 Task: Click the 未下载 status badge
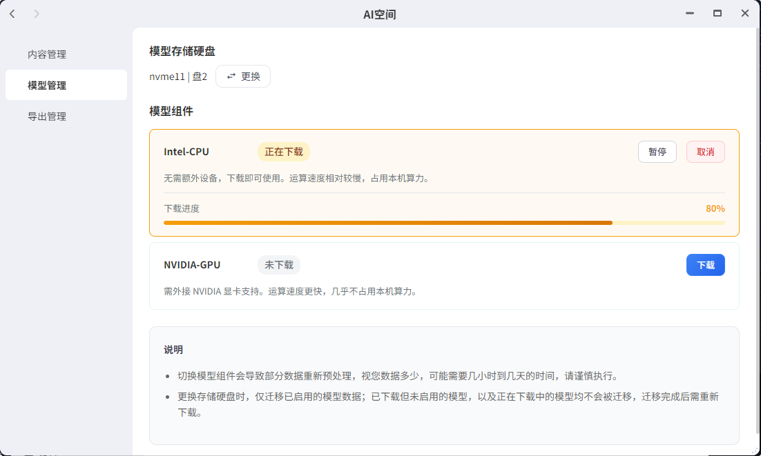click(x=279, y=265)
